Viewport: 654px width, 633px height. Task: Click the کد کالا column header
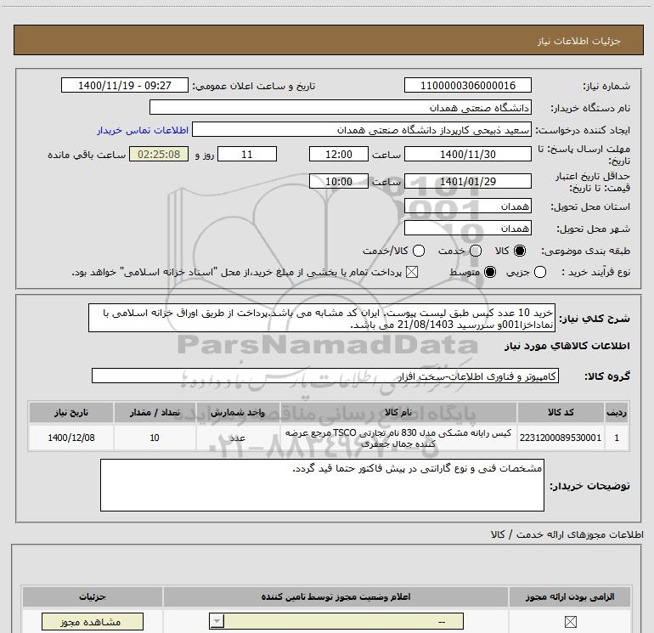click(561, 412)
